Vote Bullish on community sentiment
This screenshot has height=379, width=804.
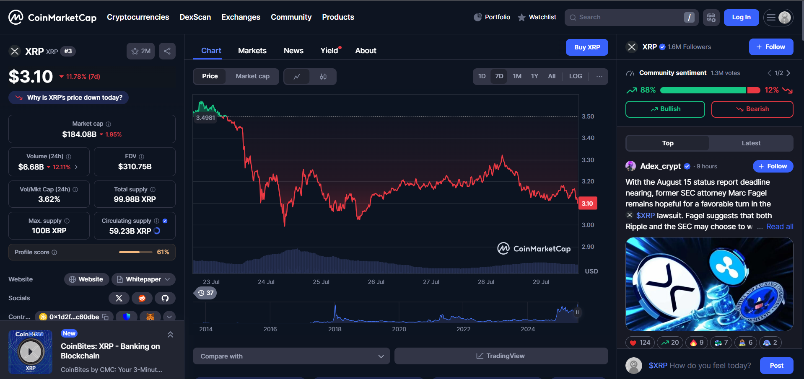(665, 109)
